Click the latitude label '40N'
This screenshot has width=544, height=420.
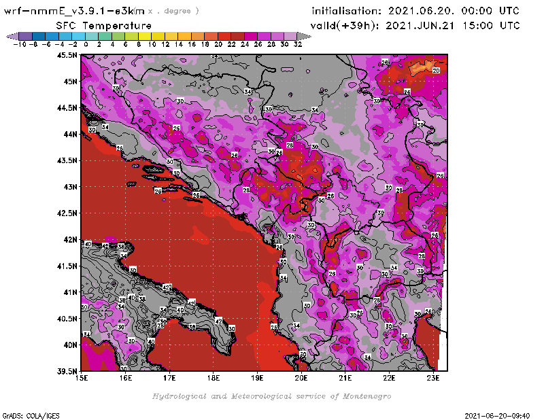pos(70,345)
